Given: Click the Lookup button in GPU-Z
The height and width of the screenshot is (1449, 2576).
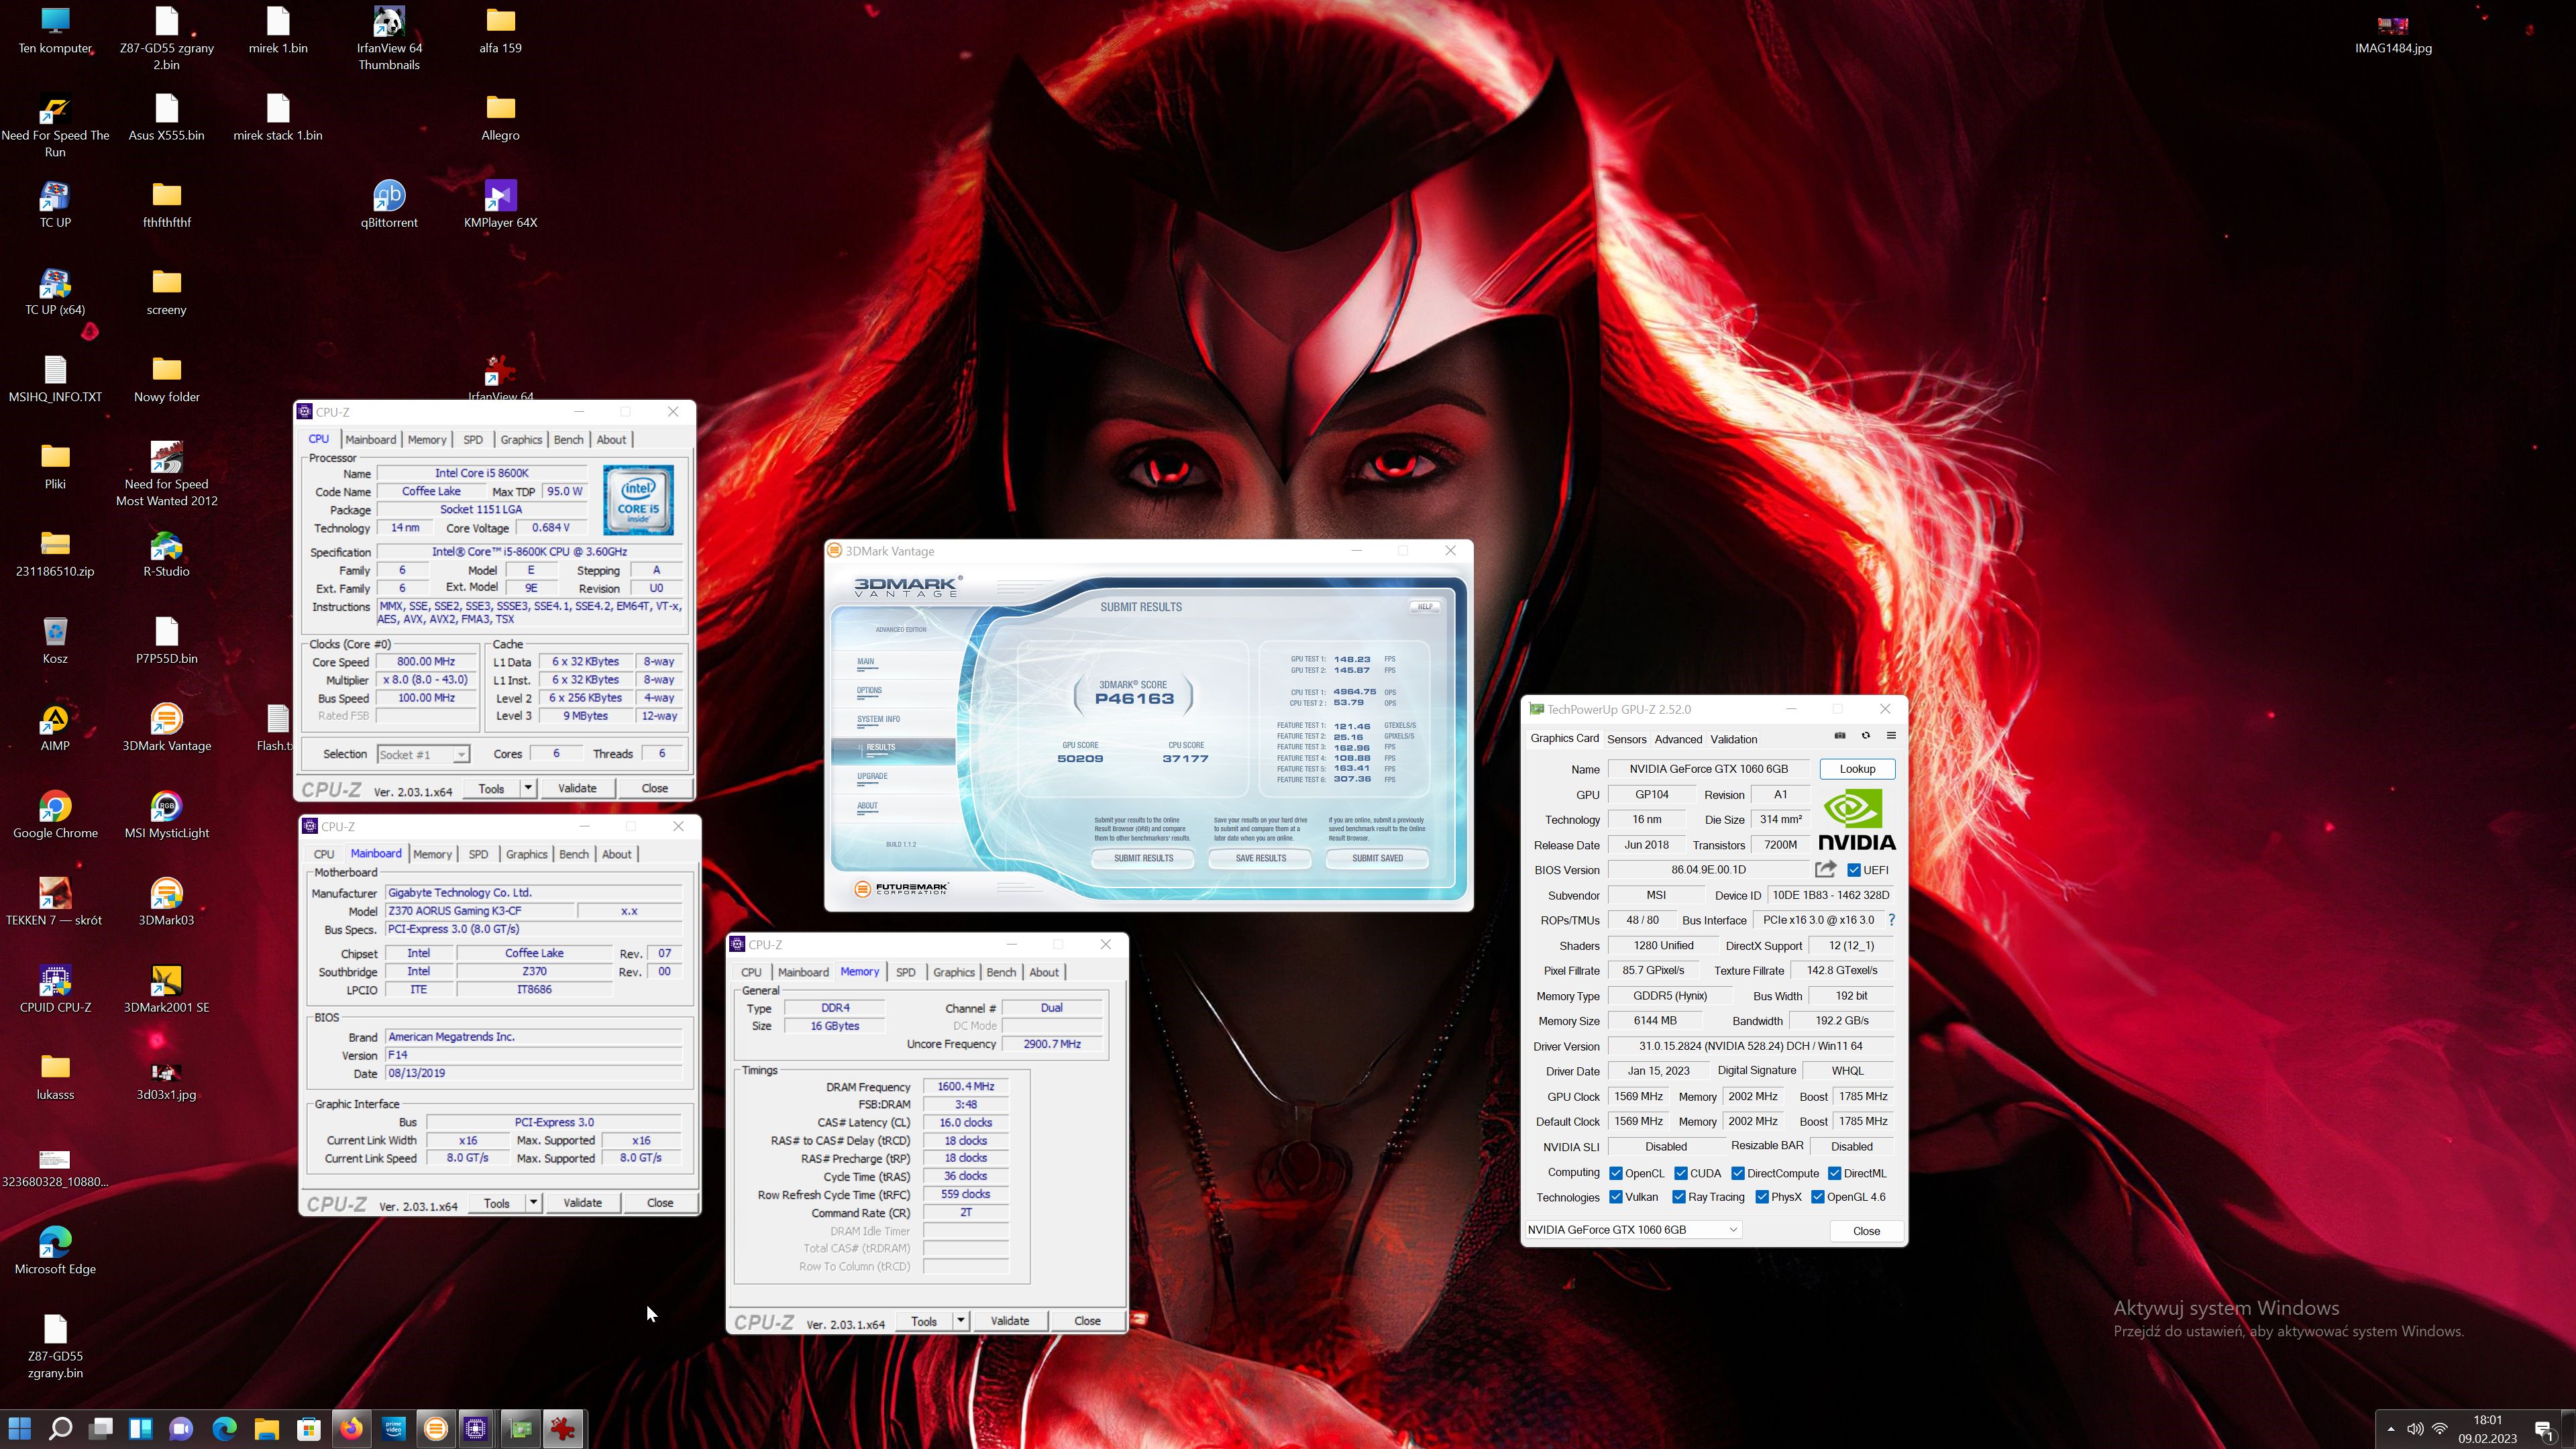Looking at the screenshot, I should tap(1857, 769).
